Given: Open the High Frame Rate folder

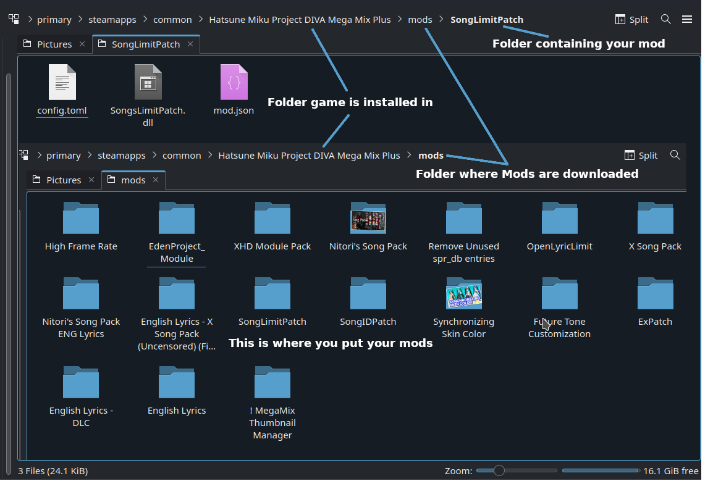Looking at the screenshot, I should pos(81,218).
